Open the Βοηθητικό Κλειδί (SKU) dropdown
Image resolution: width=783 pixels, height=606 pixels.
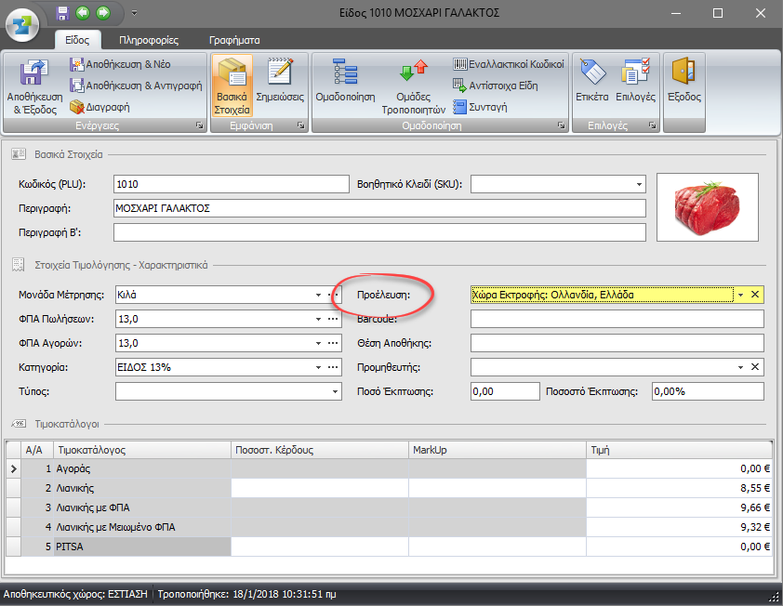[x=638, y=184]
